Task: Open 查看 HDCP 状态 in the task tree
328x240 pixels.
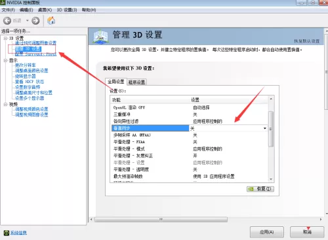Action: 30,82
